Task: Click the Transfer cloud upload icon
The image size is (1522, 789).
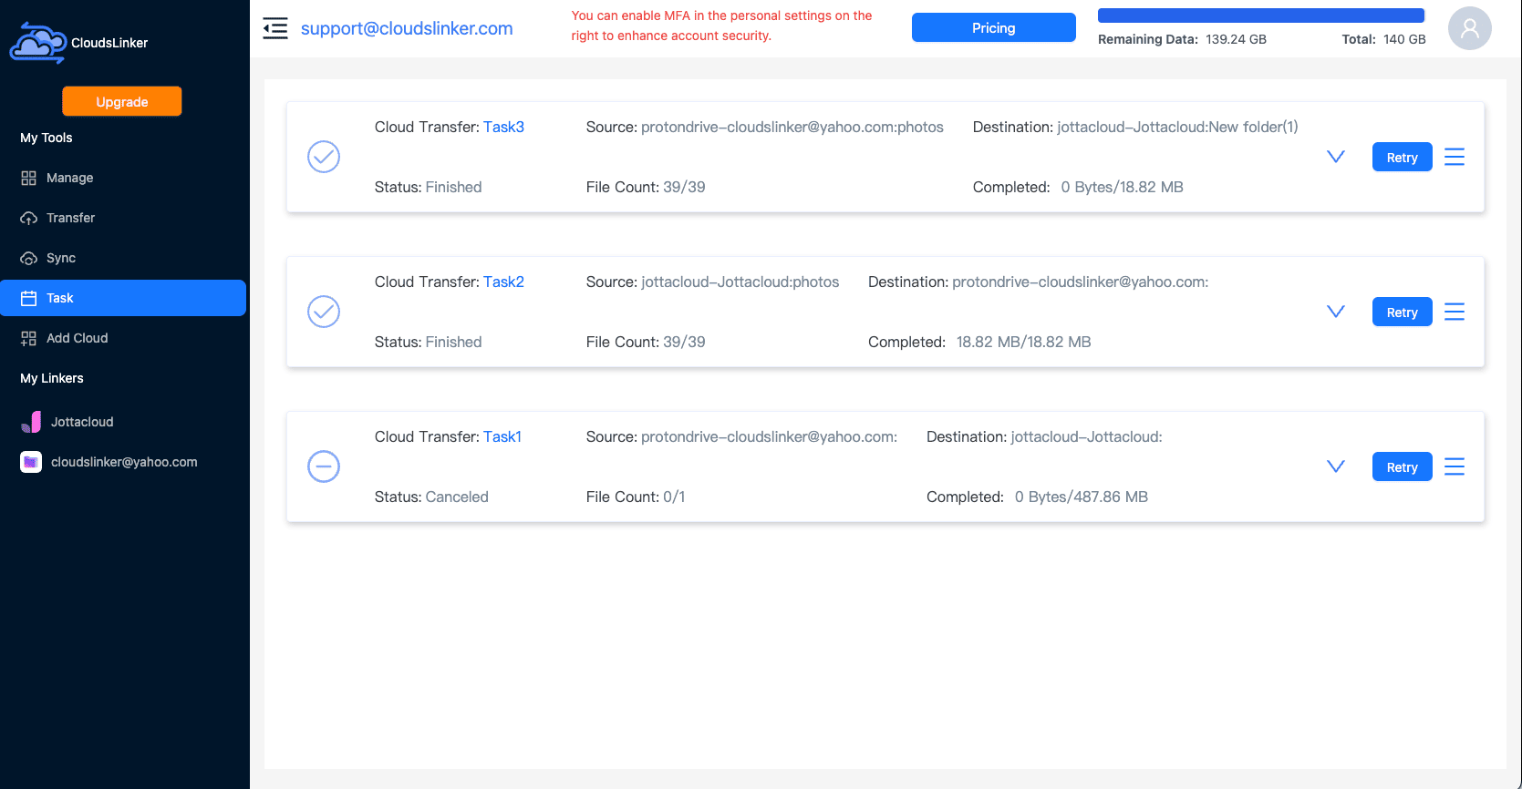Action: pos(29,218)
